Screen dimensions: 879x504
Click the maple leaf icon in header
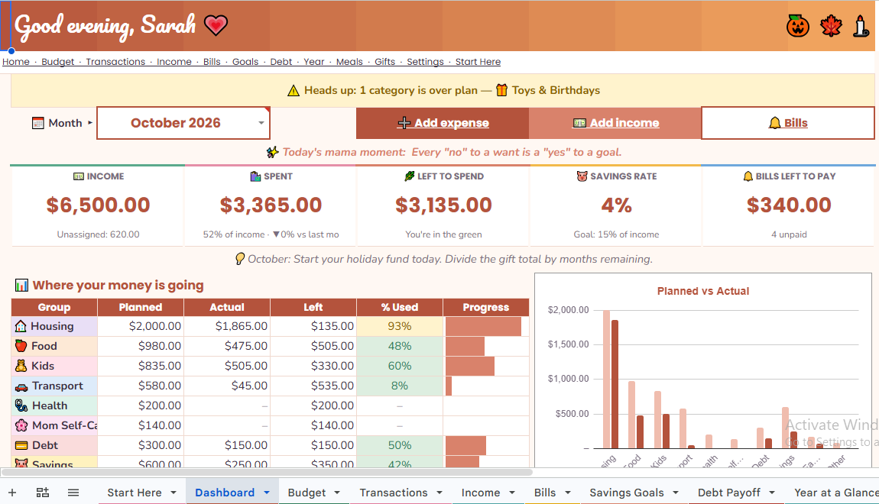point(831,26)
